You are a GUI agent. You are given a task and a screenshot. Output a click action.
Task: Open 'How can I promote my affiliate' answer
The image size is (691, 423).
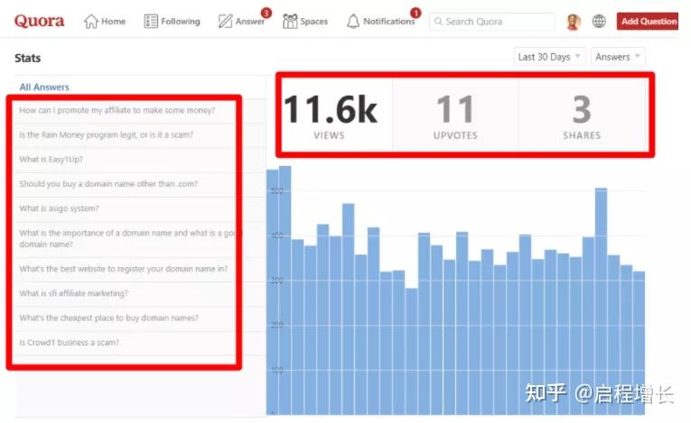pyautogui.click(x=117, y=110)
